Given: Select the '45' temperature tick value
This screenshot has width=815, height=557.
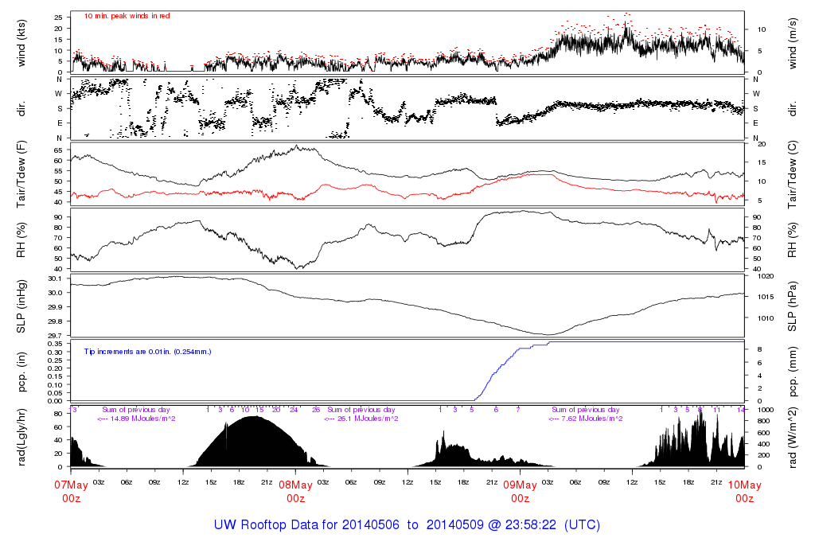Looking at the screenshot, I should [x=59, y=192].
